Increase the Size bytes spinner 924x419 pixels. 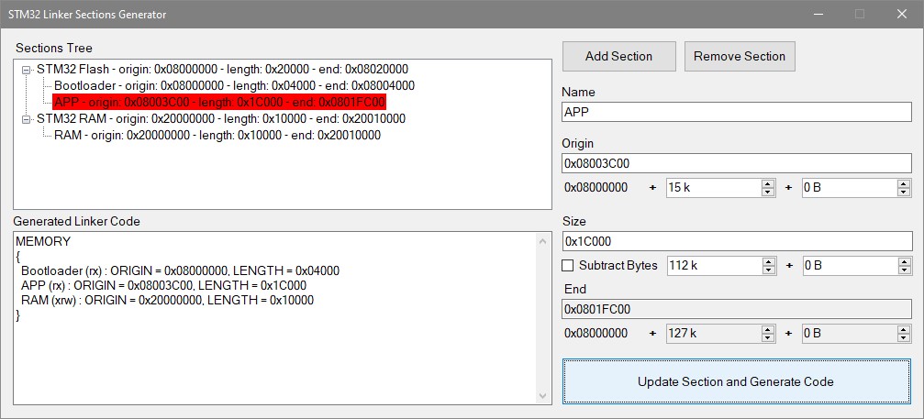pos(904,261)
